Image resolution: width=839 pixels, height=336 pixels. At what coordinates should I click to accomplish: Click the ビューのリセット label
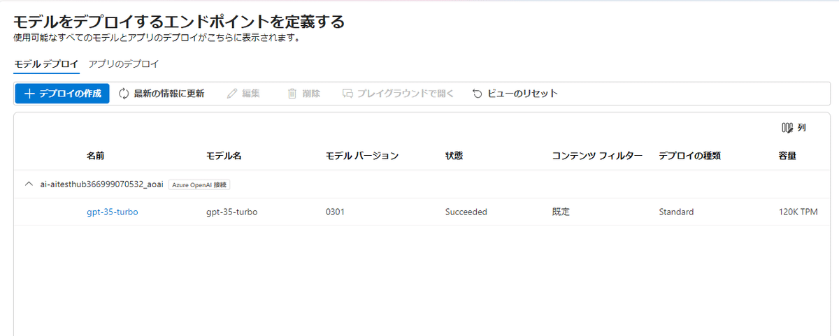(523, 94)
